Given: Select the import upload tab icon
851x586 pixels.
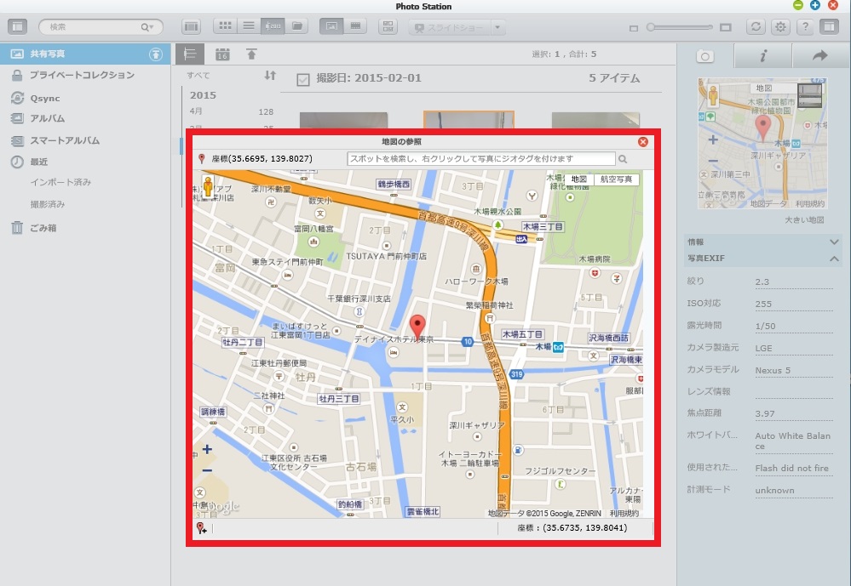Looking at the screenshot, I should (251, 54).
